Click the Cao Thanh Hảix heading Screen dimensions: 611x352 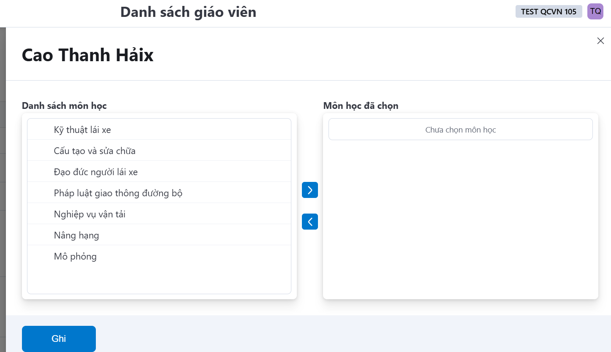[x=88, y=55]
